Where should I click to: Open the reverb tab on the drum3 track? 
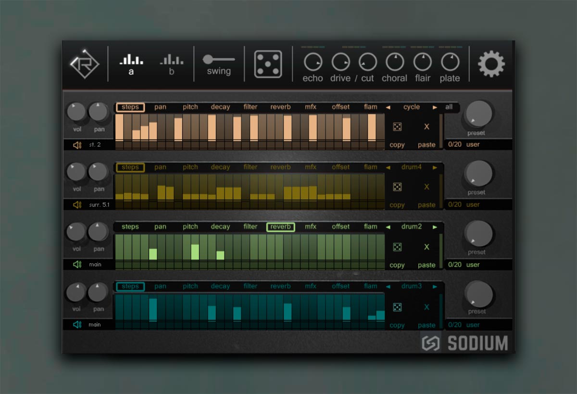tap(280, 286)
